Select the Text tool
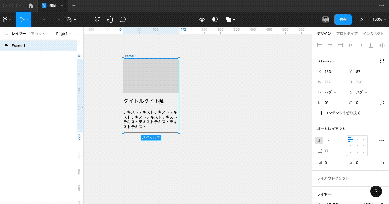 (84, 19)
